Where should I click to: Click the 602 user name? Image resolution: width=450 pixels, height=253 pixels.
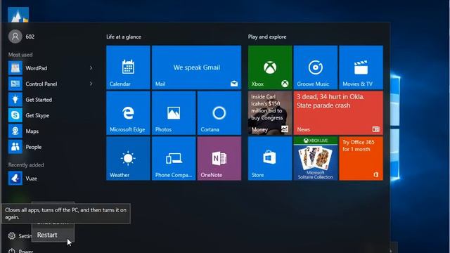tap(30, 37)
